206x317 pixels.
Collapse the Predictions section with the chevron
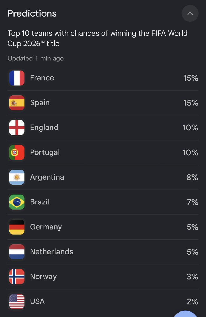click(190, 13)
